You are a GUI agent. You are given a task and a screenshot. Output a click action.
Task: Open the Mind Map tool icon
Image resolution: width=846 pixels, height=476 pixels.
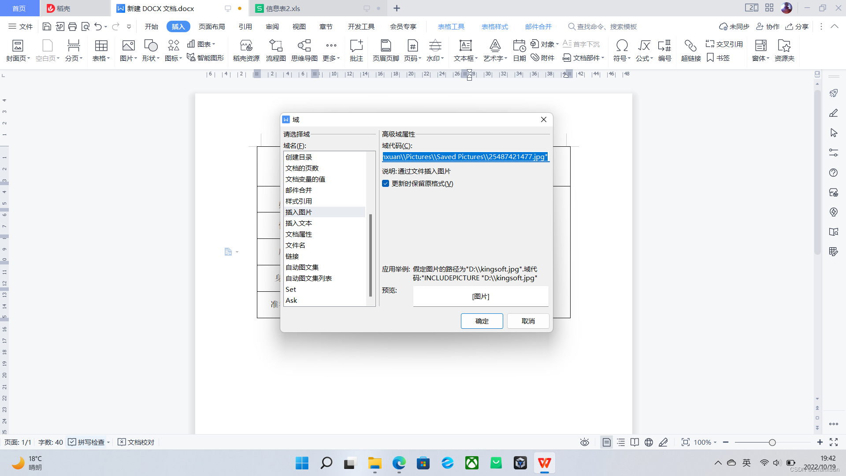tap(304, 46)
